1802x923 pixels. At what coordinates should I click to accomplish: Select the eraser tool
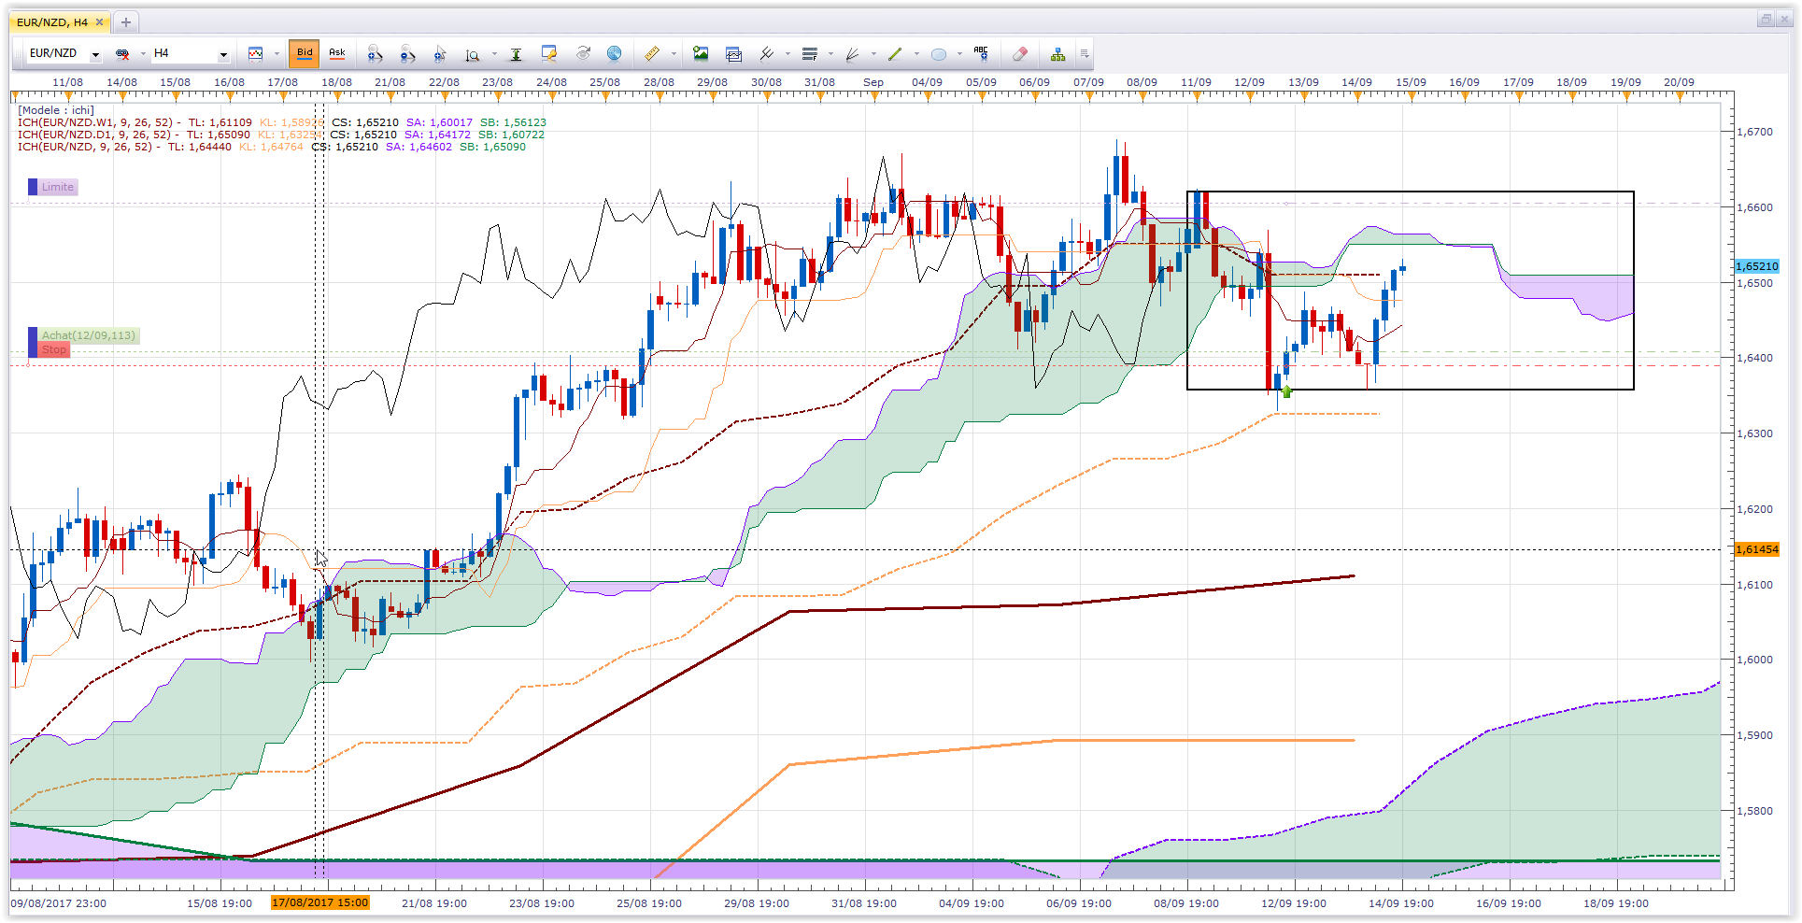pos(1020,54)
